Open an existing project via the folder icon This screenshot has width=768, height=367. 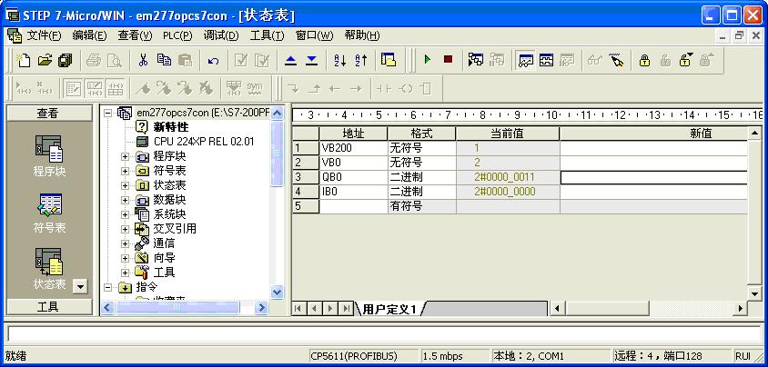tap(45, 60)
